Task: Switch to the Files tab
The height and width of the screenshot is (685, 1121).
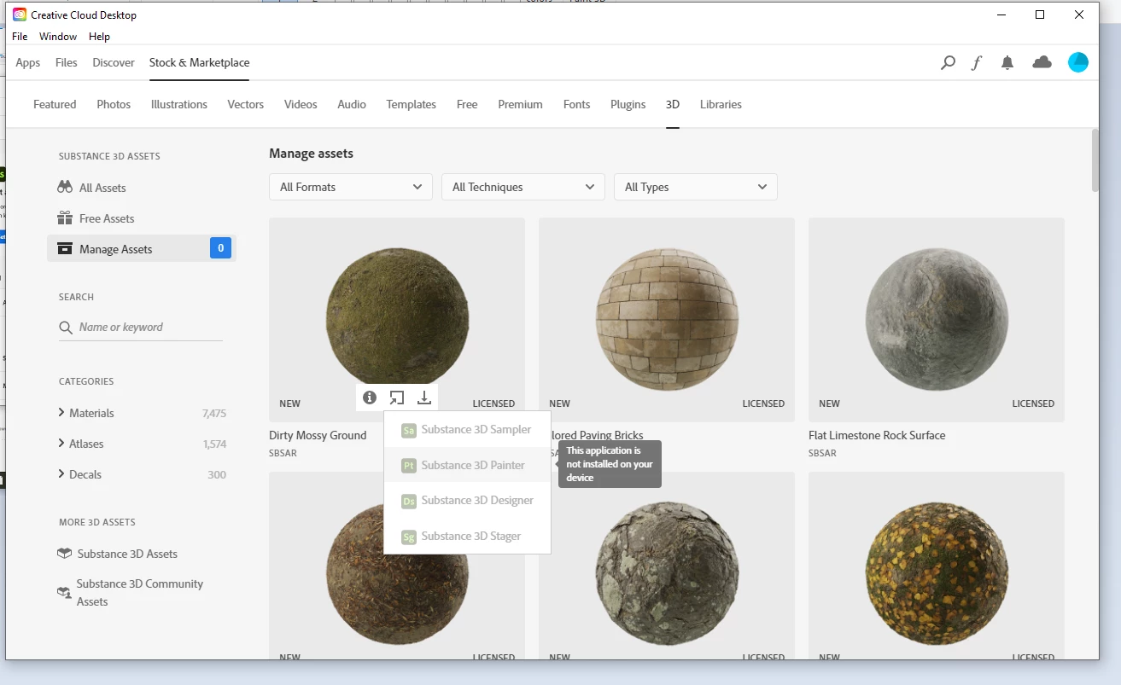Action: (67, 62)
